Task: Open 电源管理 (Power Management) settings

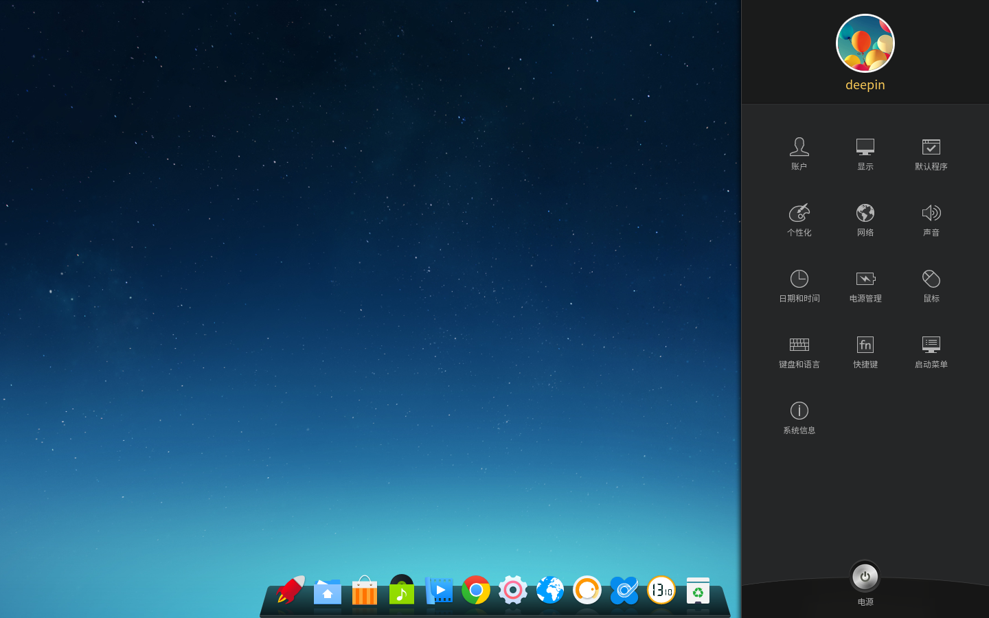Action: click(x=865, y=284)
